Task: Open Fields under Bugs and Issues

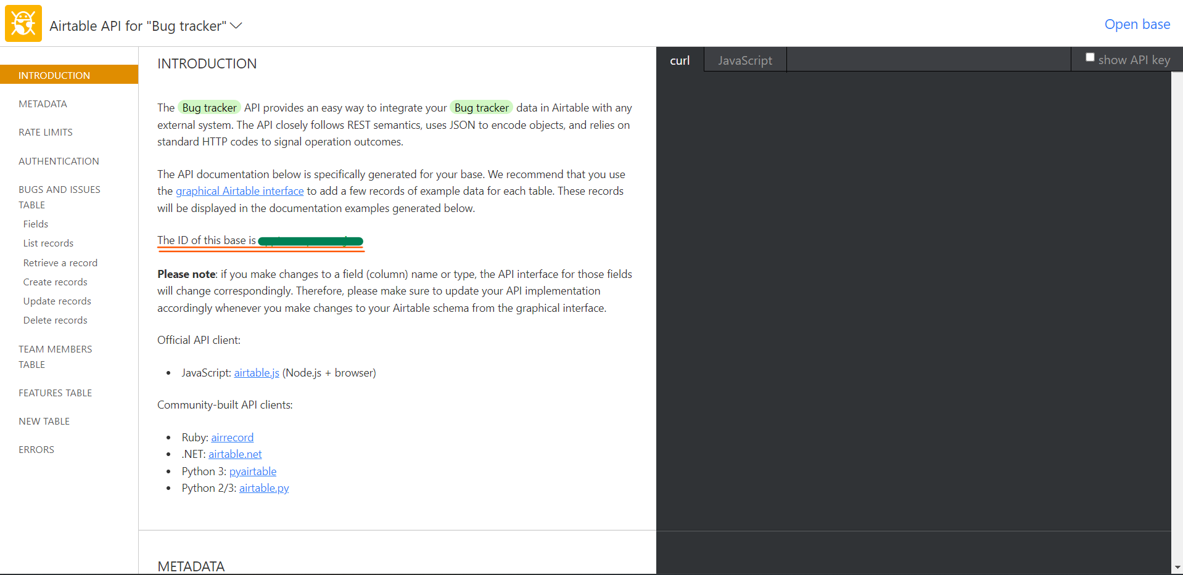Action: point(36,224)
